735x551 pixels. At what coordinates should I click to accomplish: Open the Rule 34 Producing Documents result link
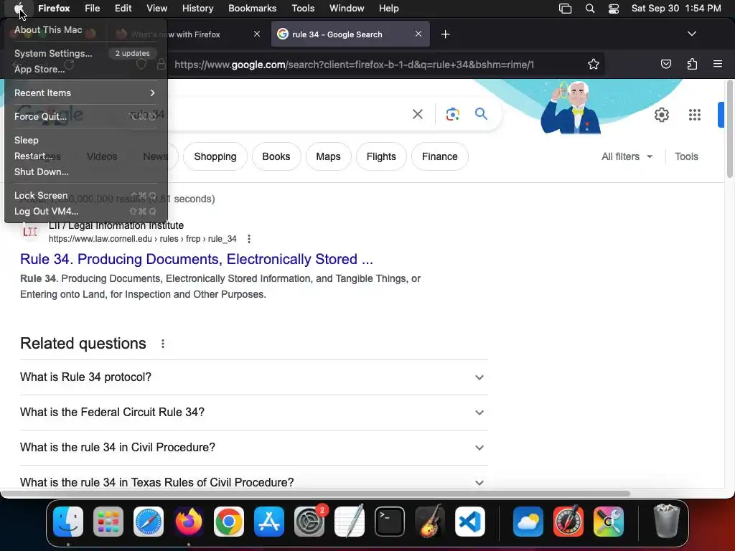point(197,259)
